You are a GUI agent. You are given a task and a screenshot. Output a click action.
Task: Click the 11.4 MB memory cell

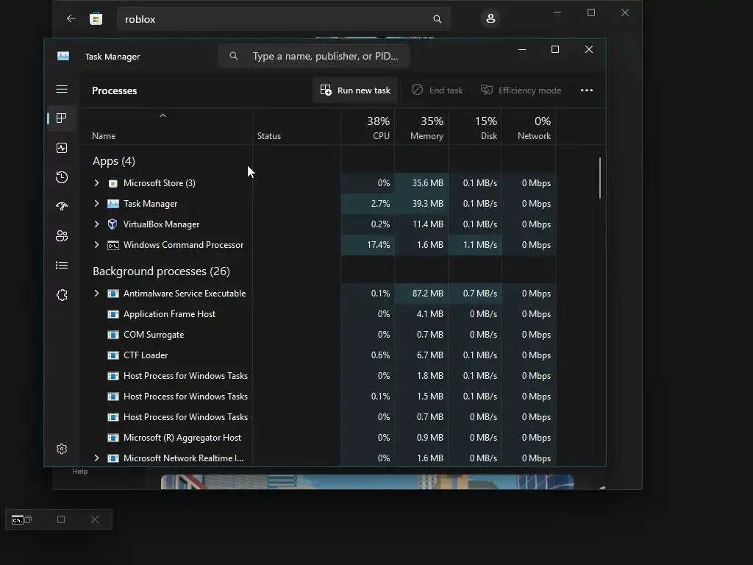click(x=421, y=224)
